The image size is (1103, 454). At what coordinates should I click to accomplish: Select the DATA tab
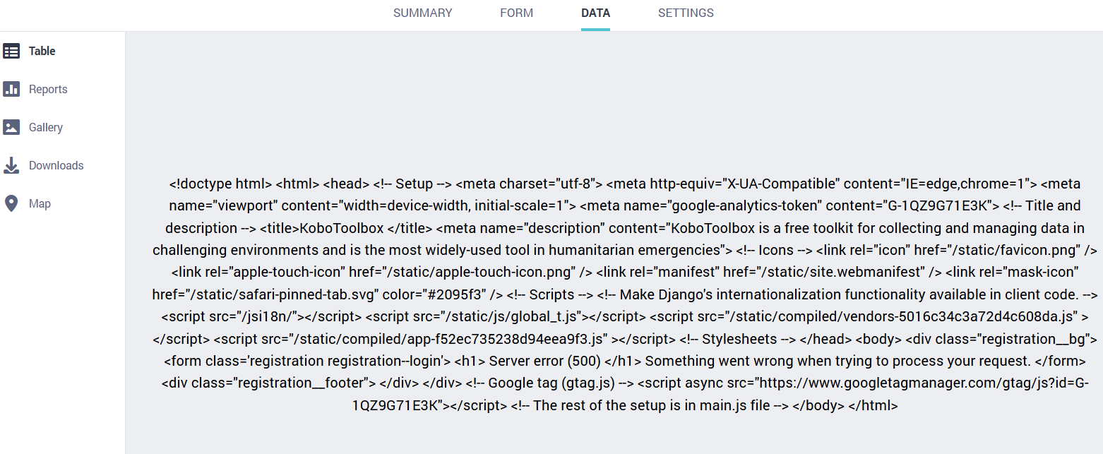pyautogui.click(x=595, y=13)
